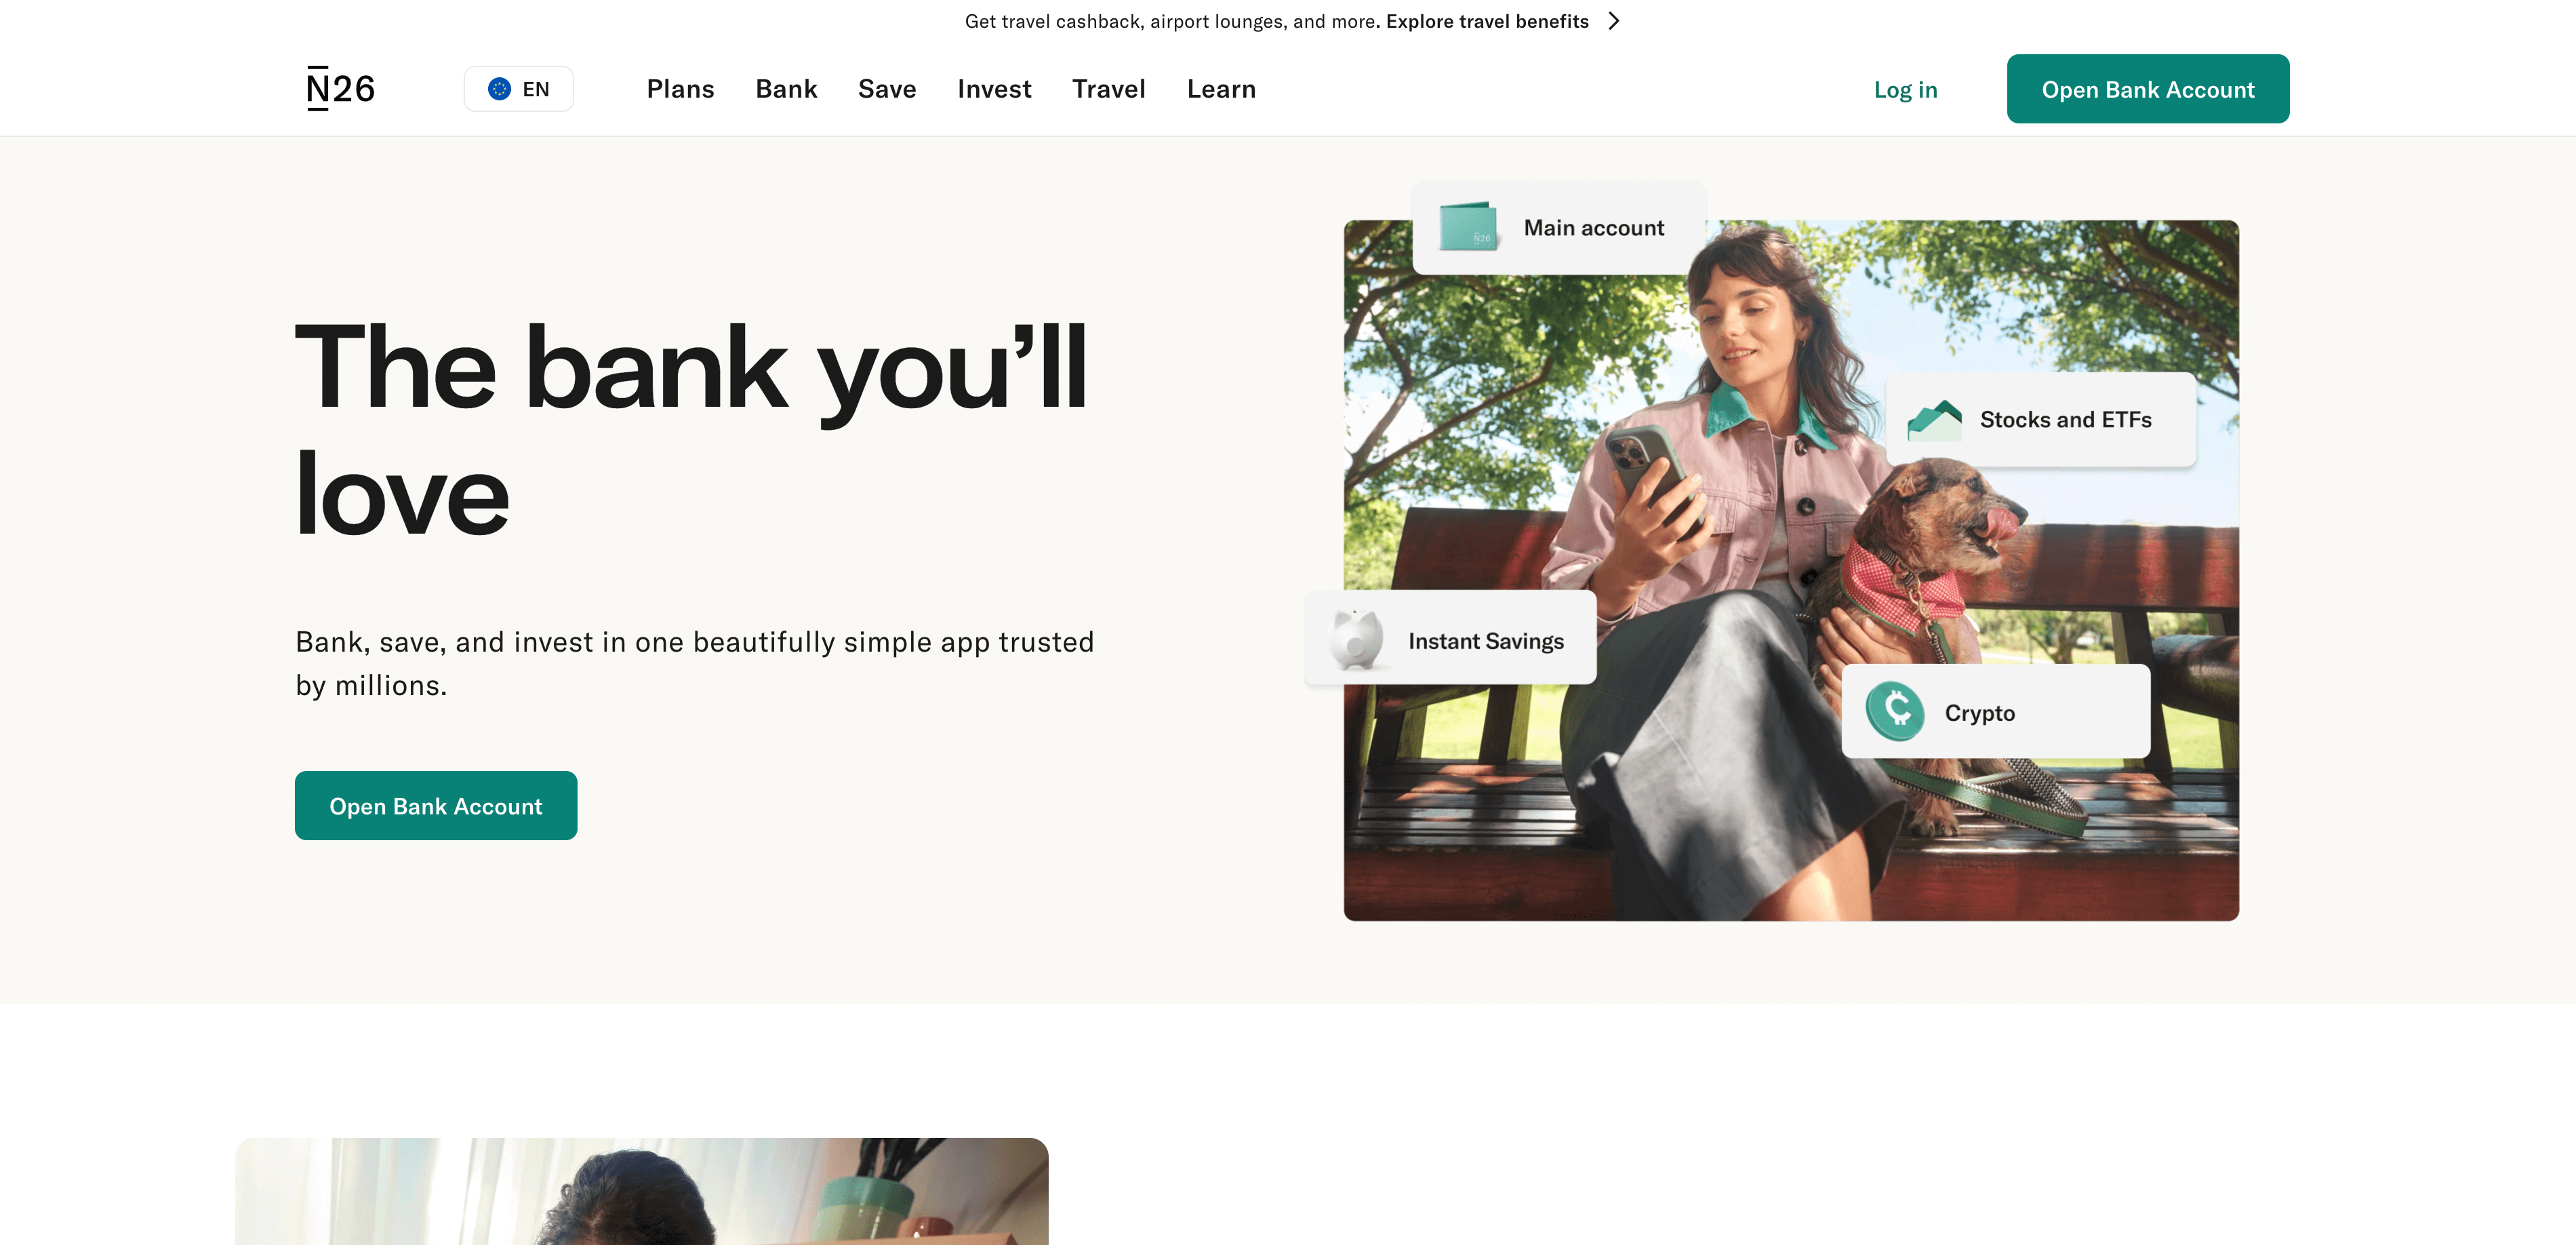
Task: Open the Plans menu
Action: tap(680, 89)
